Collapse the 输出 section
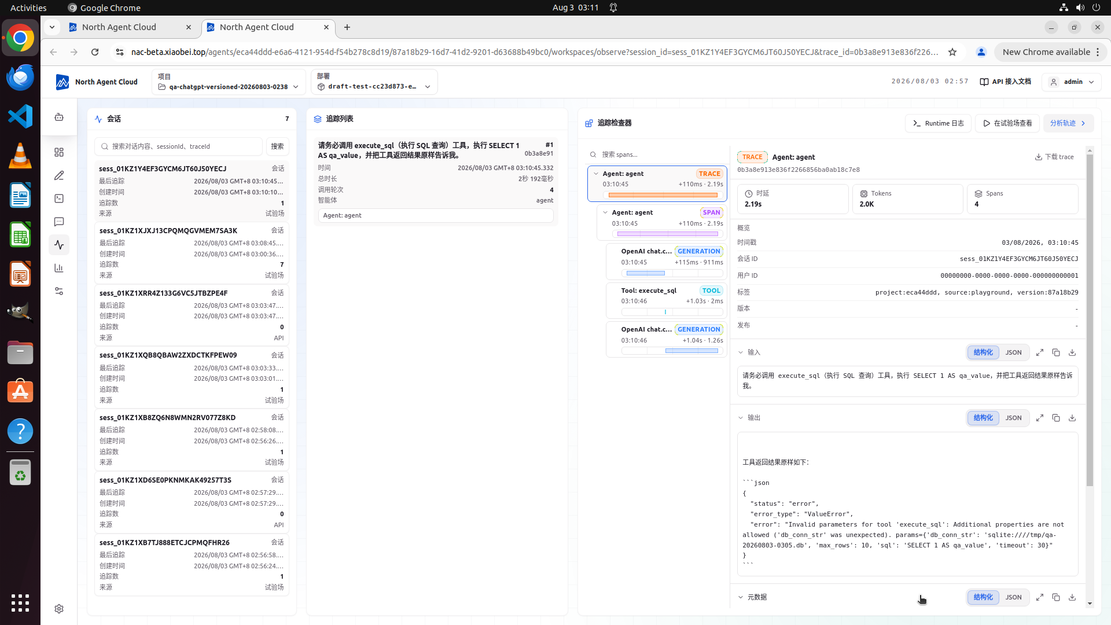Screen dimensions: 1111x625 (x=741, y=418)
